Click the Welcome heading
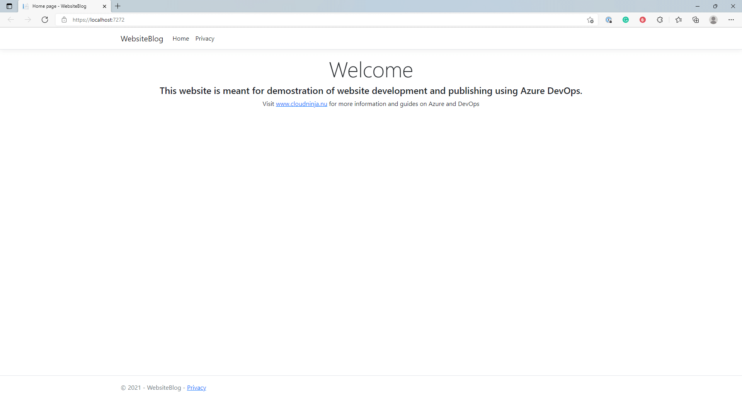Image resolution: width=742 pixels, height=399 pixels. click(x=371, y=70)
